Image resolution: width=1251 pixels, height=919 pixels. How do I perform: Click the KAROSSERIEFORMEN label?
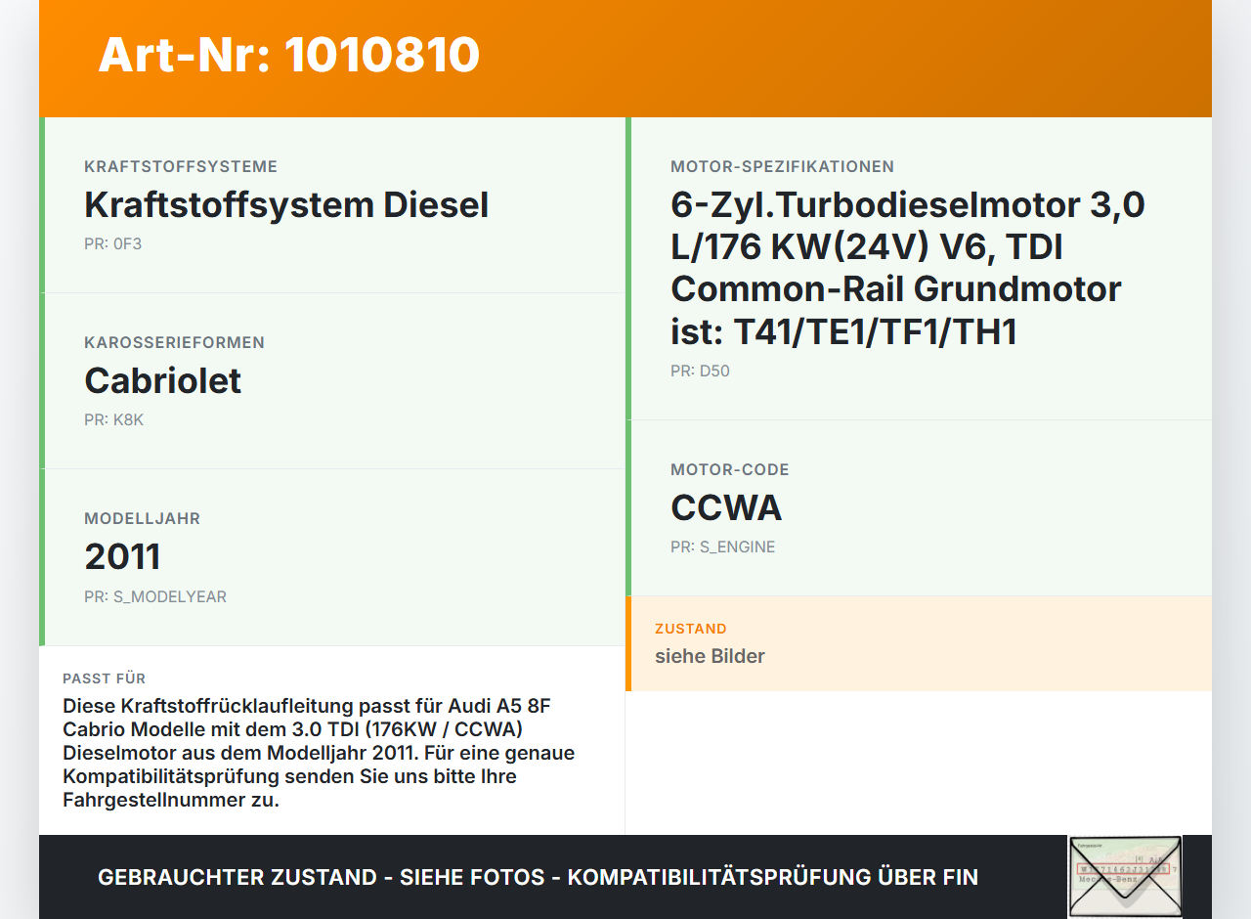pyautogui.click(x=174, y=342)
